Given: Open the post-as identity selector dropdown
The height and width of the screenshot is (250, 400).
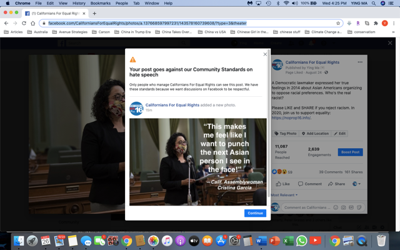Looking at the screenshot, I should 356,184.
